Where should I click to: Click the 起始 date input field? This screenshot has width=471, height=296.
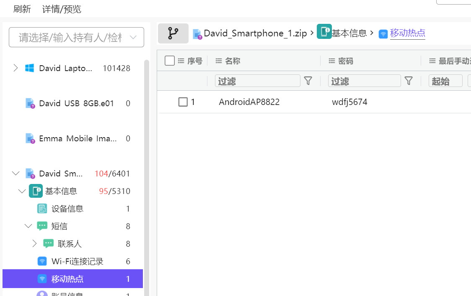click(445, 81)
